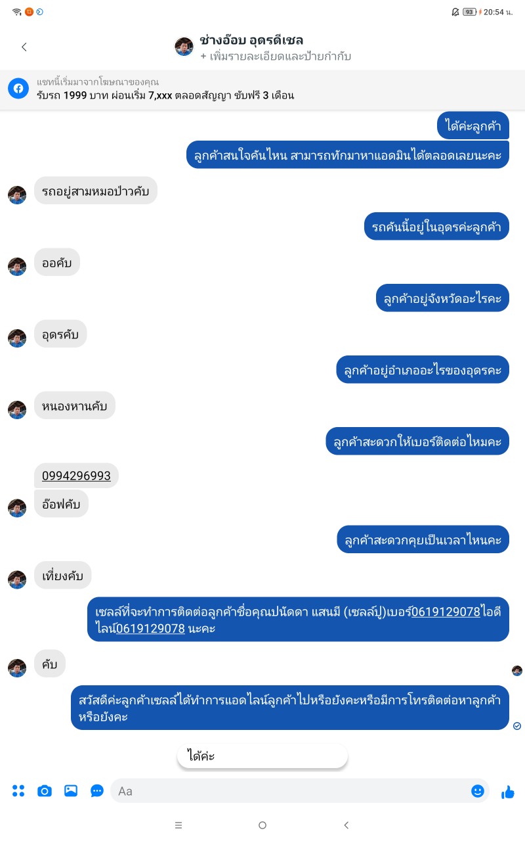This screenshot has height=841, width=525.
Task: Tap the "+ เพิ่มรายละเอียดและป้ายกำกับ" link
Action: coord(276,57)
